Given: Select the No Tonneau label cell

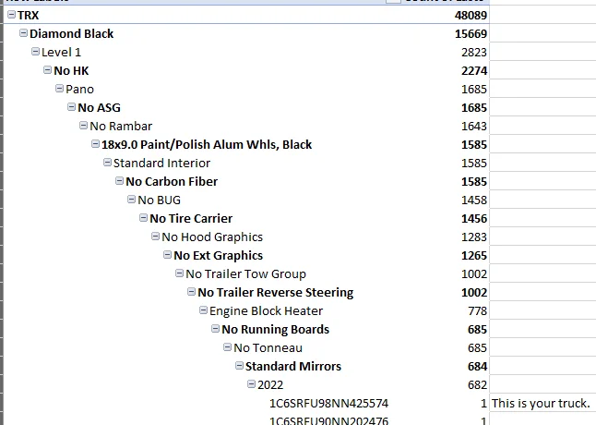Looking at the screenshot, I should [268, 347].
